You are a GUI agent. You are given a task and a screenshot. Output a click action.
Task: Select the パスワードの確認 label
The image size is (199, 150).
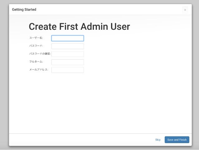coord(40,54)
